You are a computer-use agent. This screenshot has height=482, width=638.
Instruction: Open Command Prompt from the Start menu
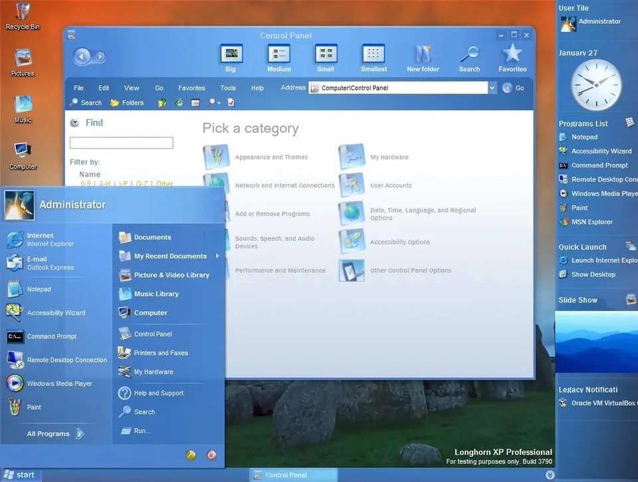pos(41,337)
